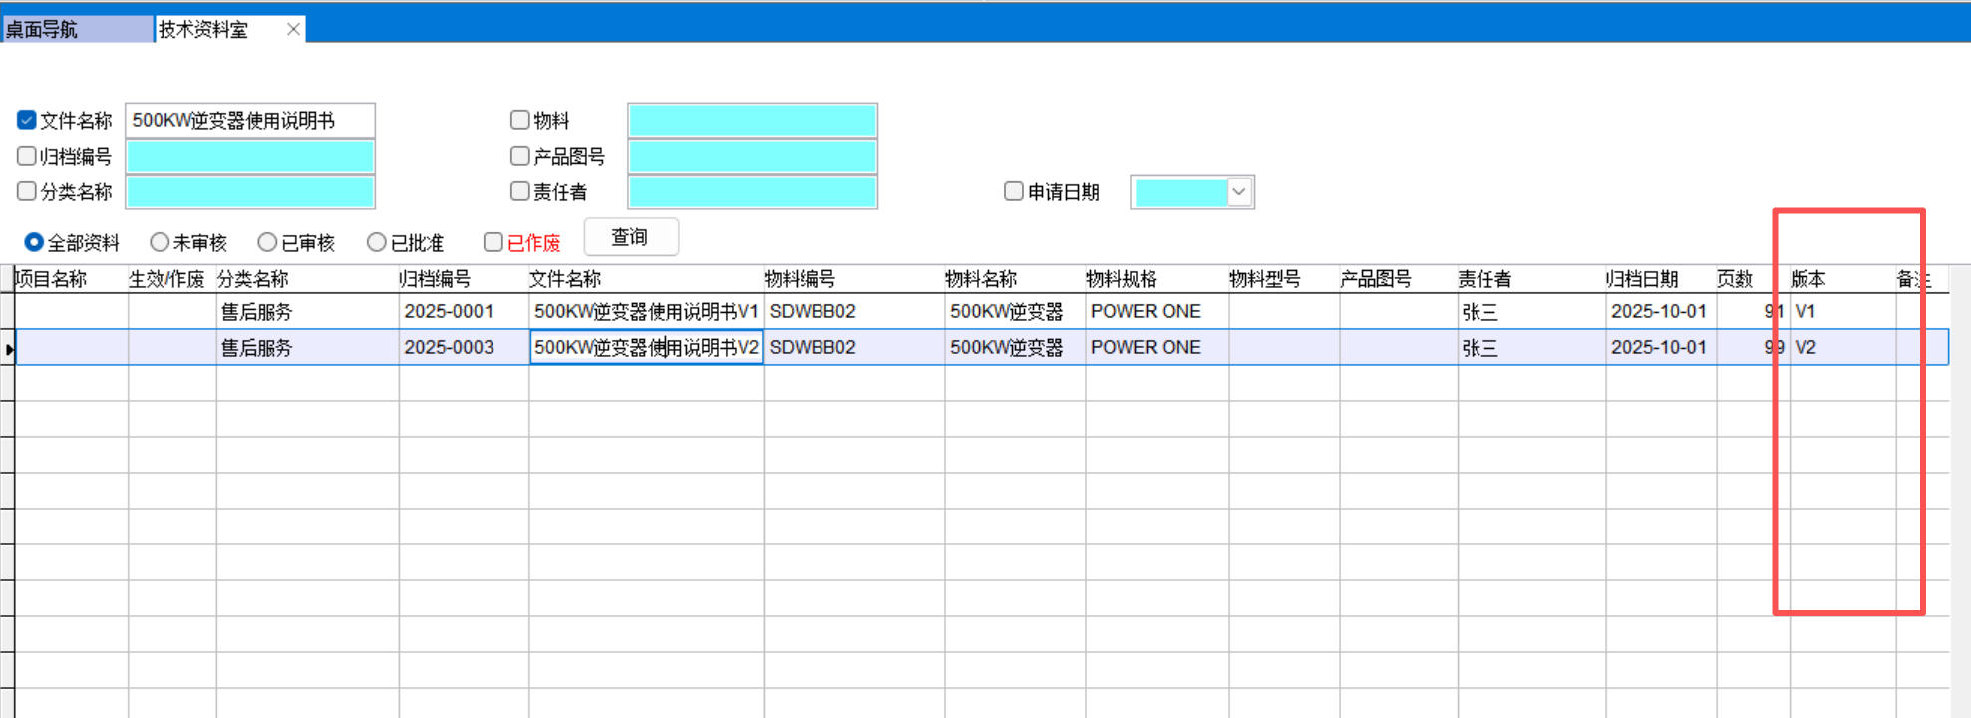Open the 申请日期 dropdown arrow
Viewport: 1971px width, 718px height.
coord(1239,192)
